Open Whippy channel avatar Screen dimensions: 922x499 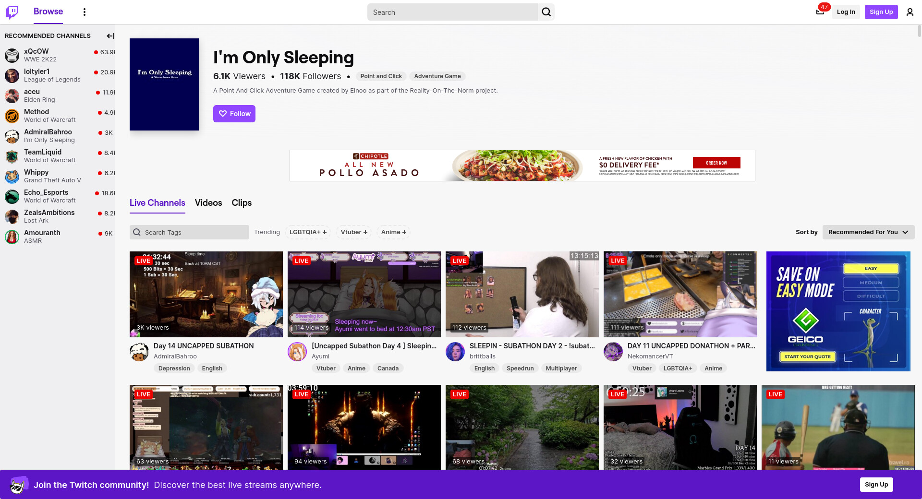(x=12, y=176)
